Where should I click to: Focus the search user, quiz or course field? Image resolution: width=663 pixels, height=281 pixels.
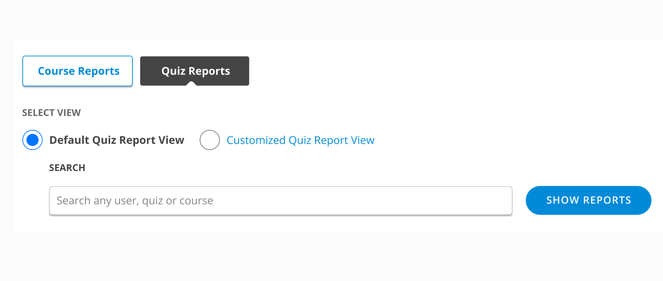point(280,201)
